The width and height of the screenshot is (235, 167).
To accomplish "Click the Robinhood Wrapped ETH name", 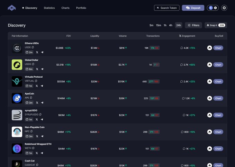I will [38, 144].
